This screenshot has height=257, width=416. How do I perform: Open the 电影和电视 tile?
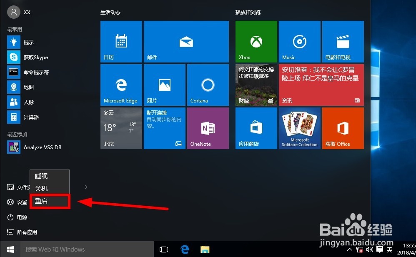(343, 42)
